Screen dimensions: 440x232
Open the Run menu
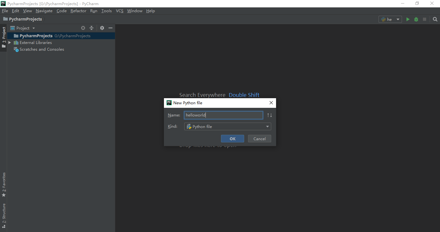click(94, 11)
